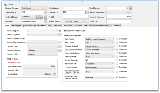Open the Billing tab
The width and height of the screenshot is (160, 93).
click(50, 26)
